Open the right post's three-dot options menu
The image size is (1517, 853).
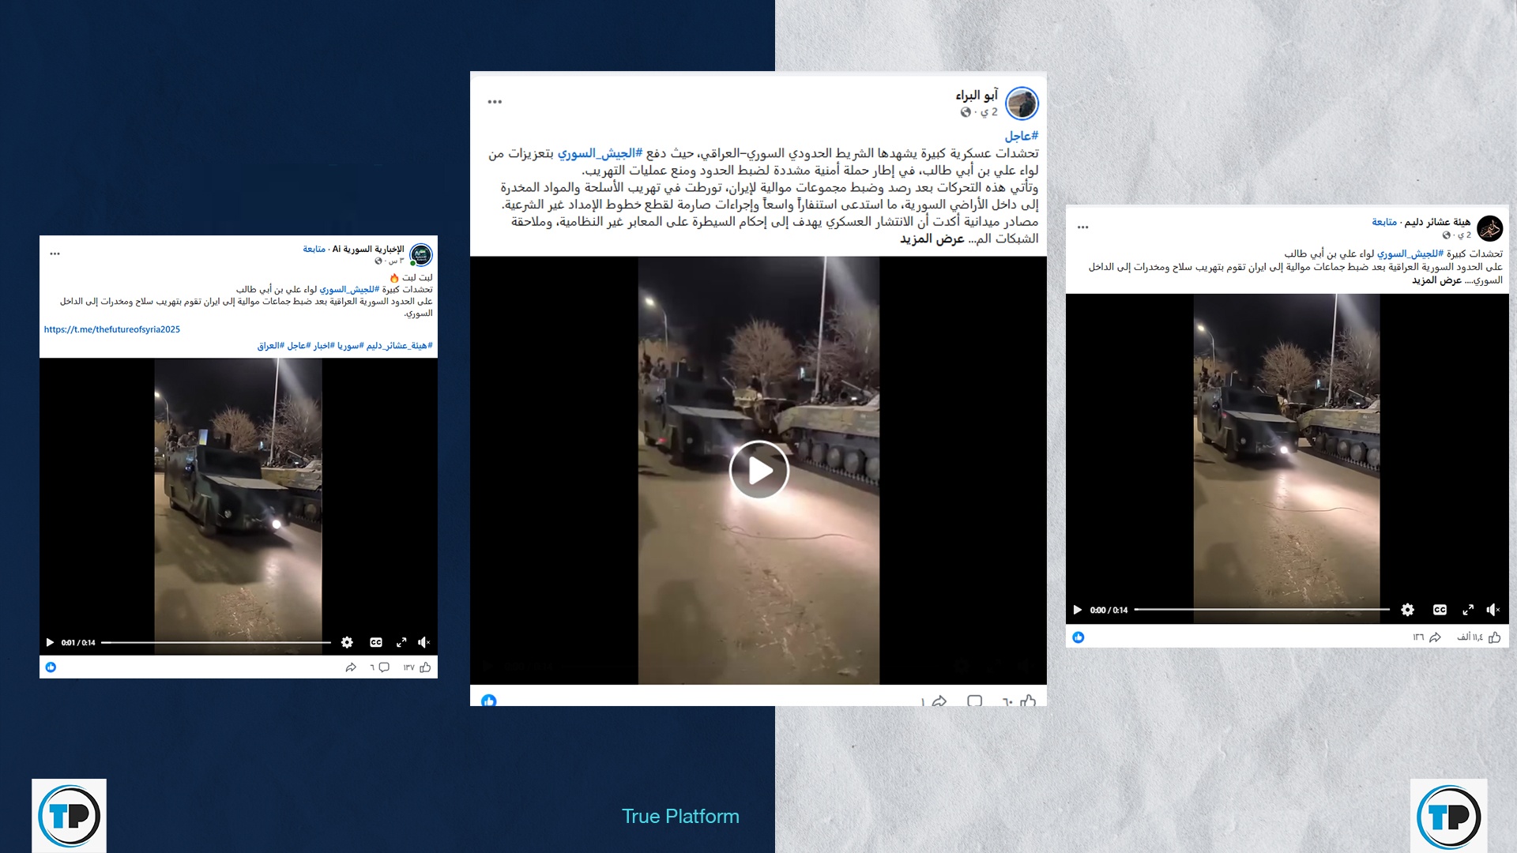click(1082, 227)
